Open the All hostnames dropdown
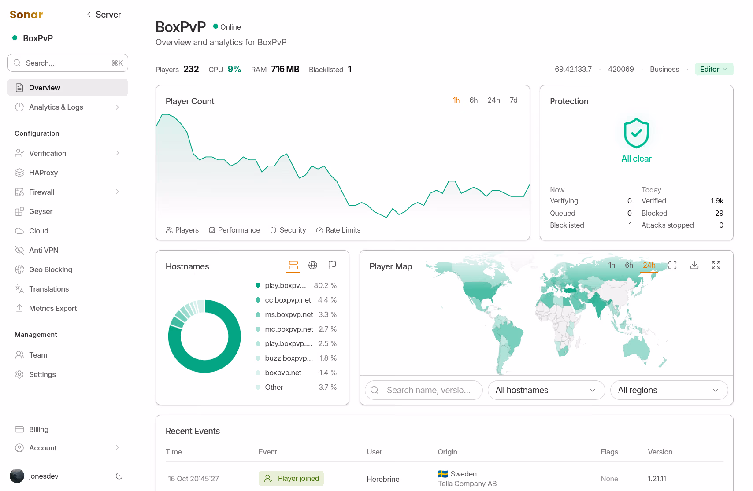Image resolution: width=753 pixels, height=491 pixels. click(x=546, y=390)
